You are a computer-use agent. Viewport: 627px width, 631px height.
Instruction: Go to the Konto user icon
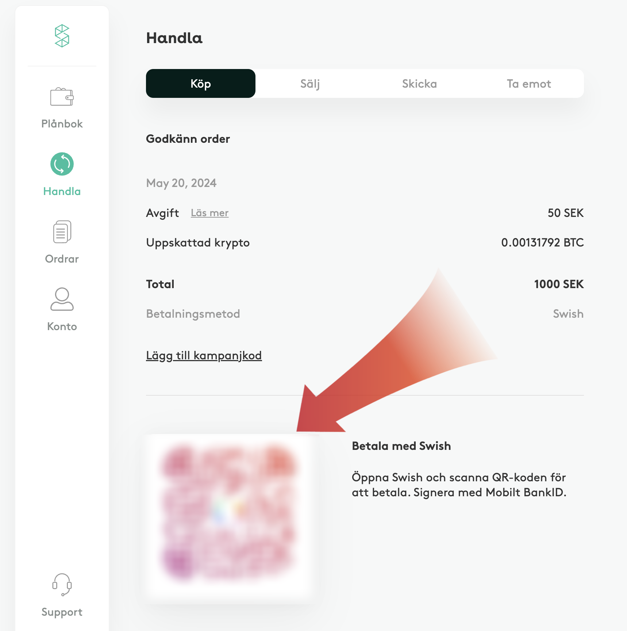[62, 299]
